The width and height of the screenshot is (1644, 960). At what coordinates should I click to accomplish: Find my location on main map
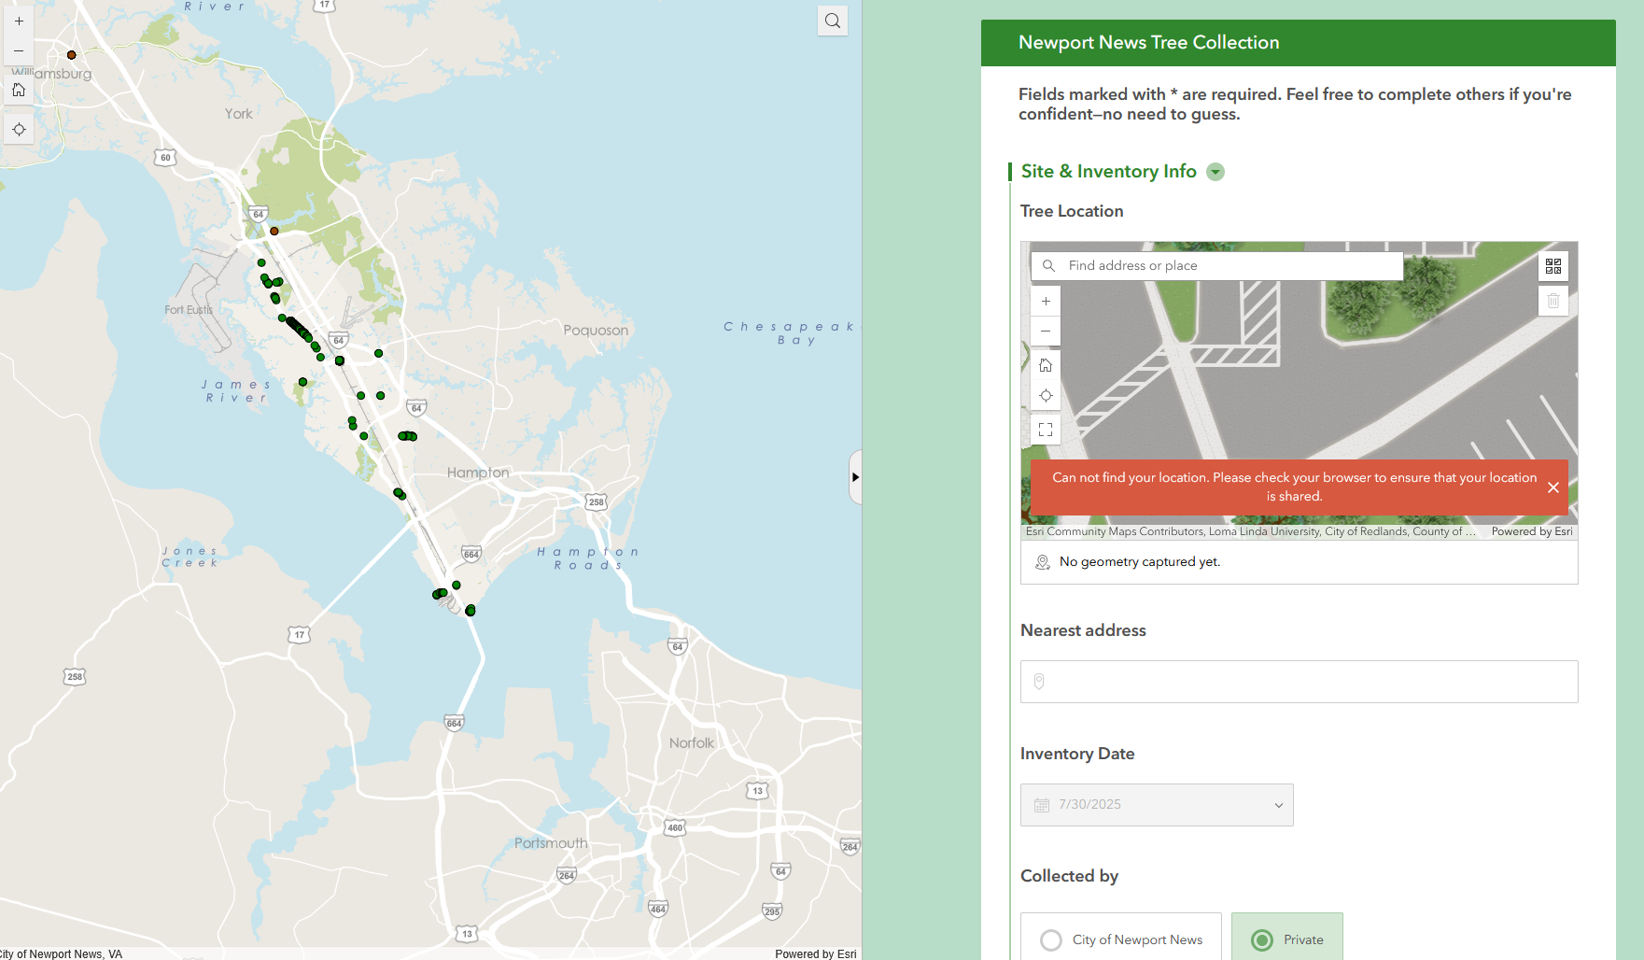19,129
